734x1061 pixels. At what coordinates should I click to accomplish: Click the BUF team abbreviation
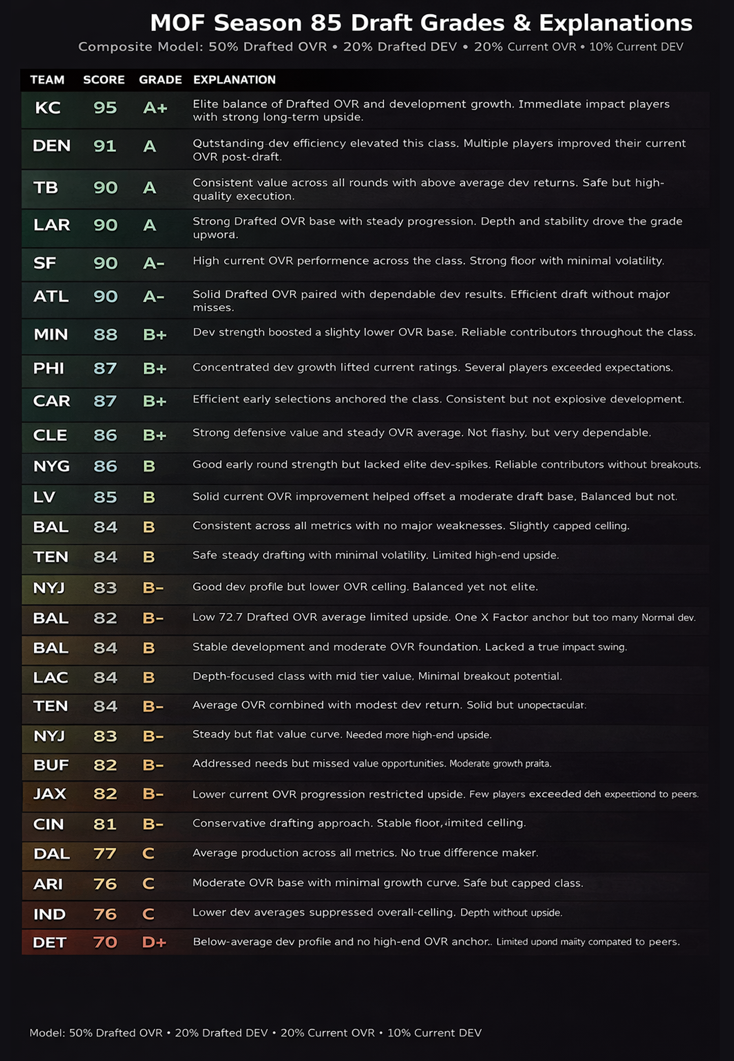51,765
